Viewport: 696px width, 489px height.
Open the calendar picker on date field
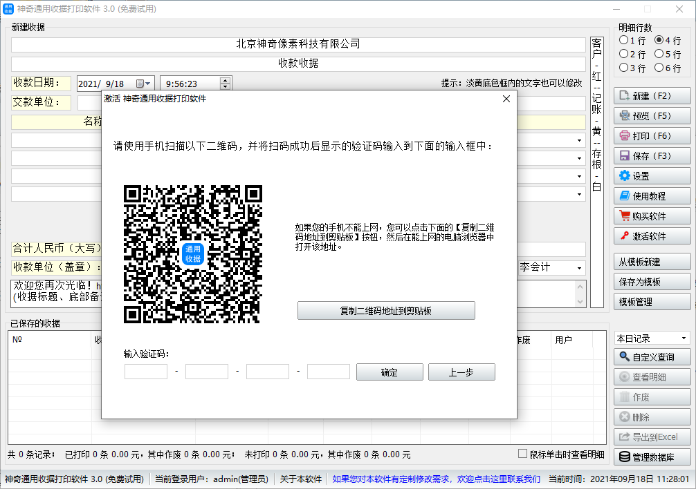(x=143, y=84)
